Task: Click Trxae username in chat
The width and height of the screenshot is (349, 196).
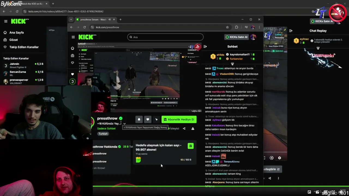Action: 220,68
